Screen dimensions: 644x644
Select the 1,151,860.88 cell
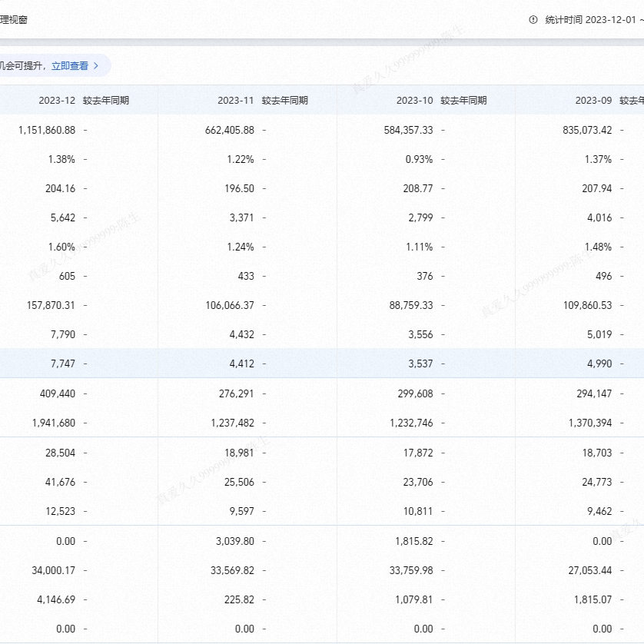[x=46, y=130]
